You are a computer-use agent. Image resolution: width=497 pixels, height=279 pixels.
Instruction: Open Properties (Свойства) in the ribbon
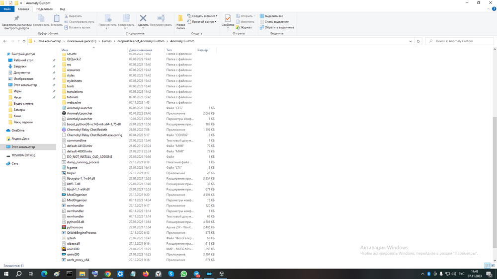tap(228, 20)
